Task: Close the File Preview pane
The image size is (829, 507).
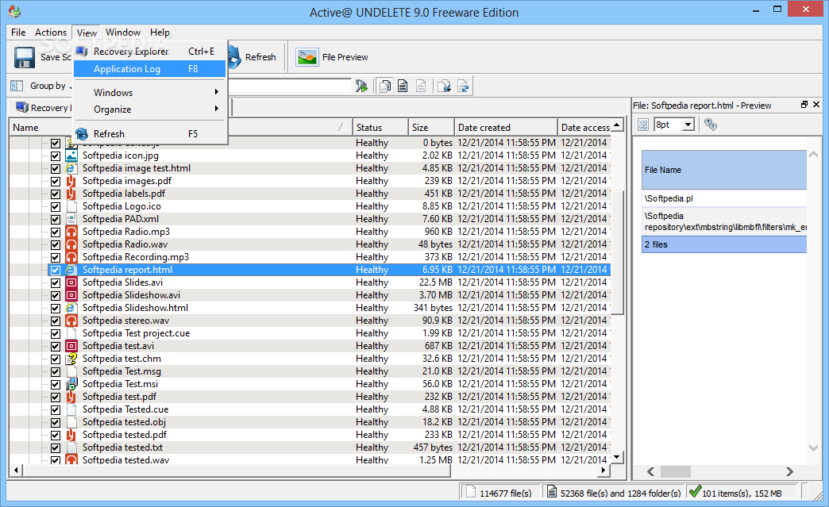Action: pyautogui.click(x=816, y=105)
